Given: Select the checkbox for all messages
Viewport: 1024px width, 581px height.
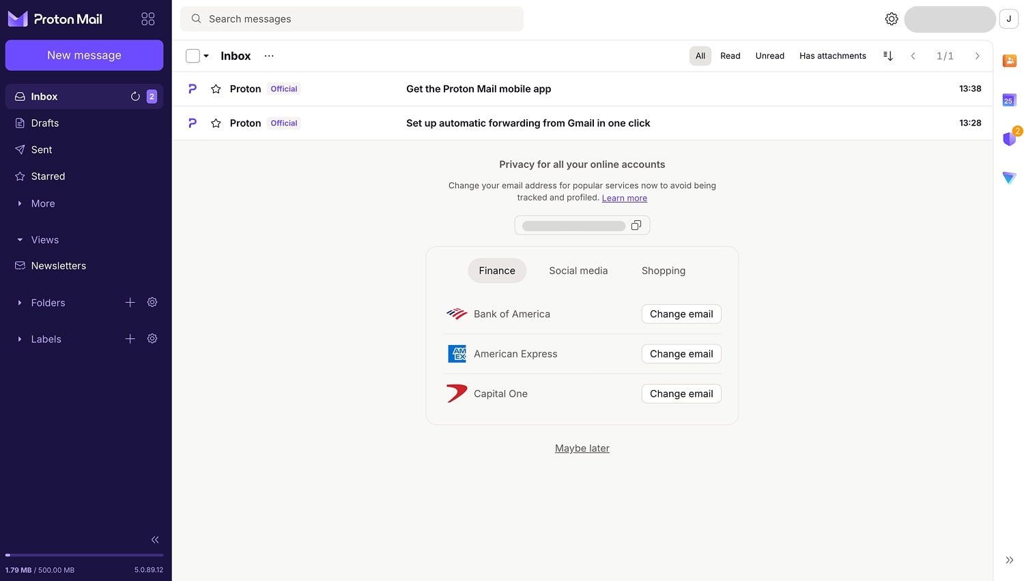Looking at the screenshot, I should coord(192,55).
